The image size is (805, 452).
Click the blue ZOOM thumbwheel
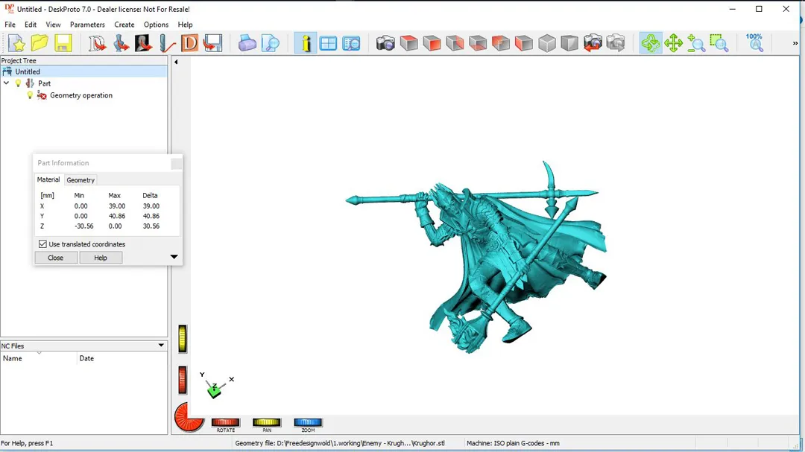click(308, 422)
